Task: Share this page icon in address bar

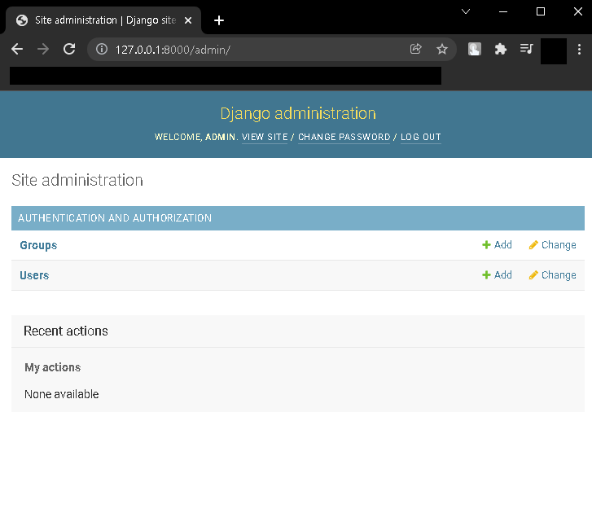Action: [415, 49]
